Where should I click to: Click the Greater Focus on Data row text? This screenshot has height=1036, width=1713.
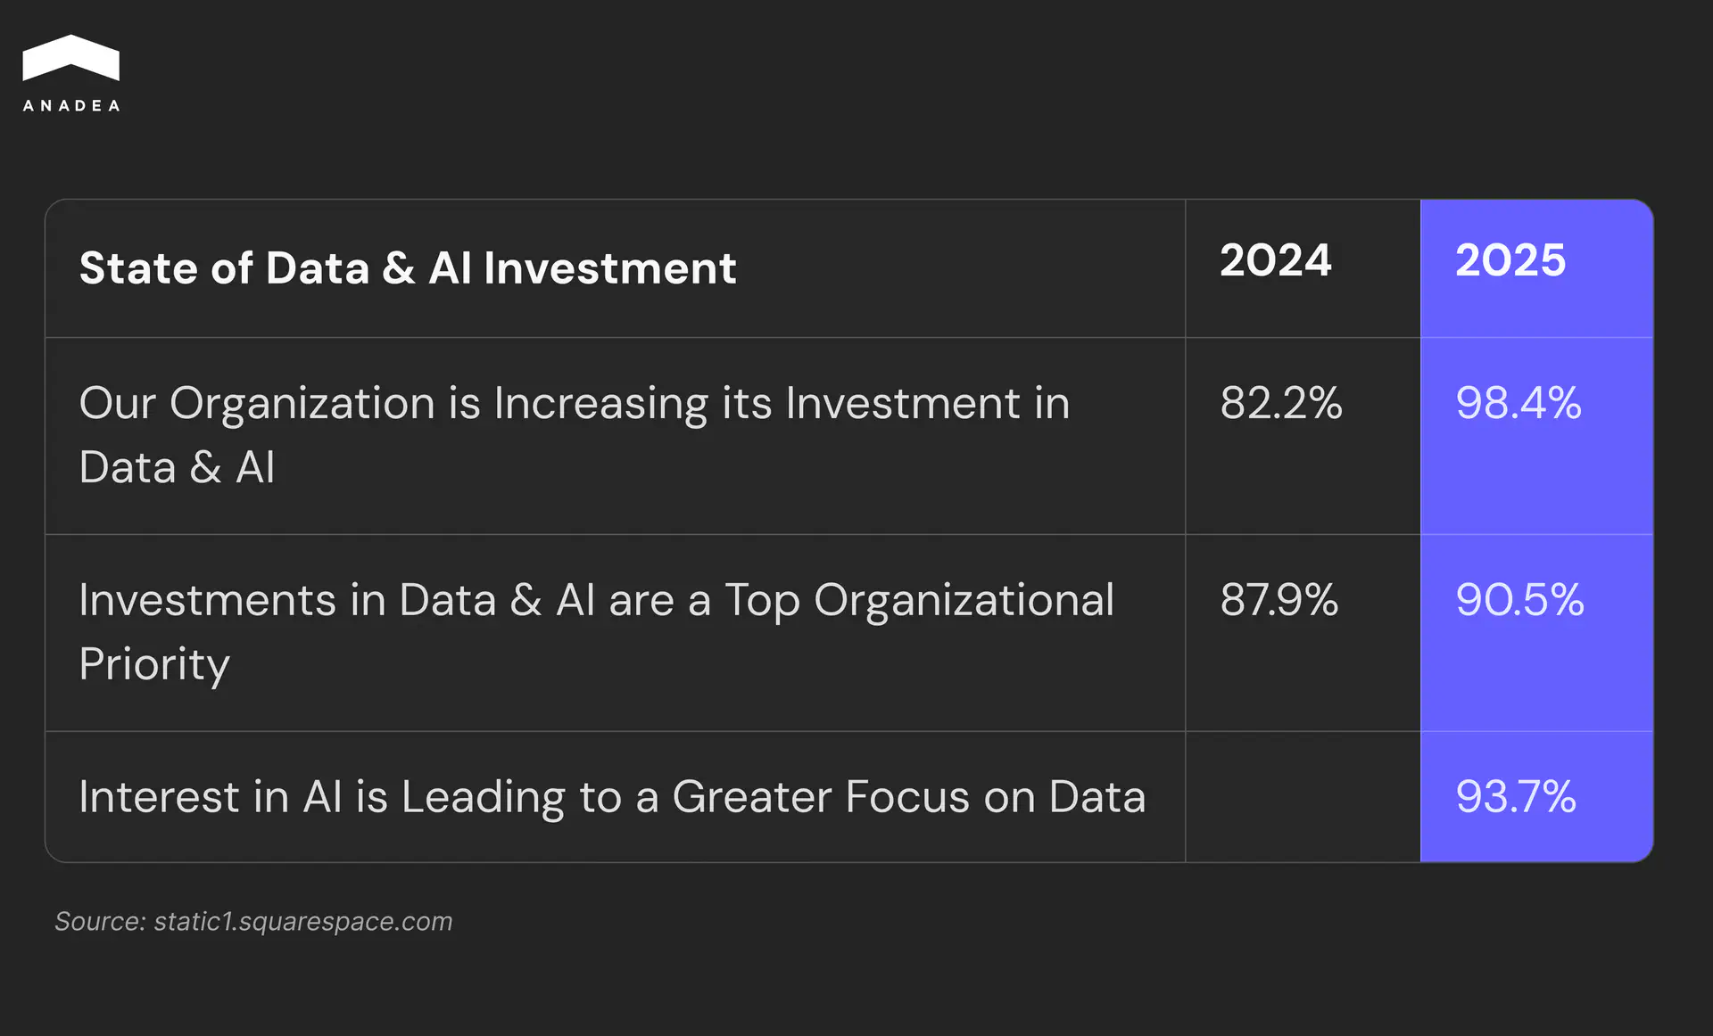tap(612, 797)
